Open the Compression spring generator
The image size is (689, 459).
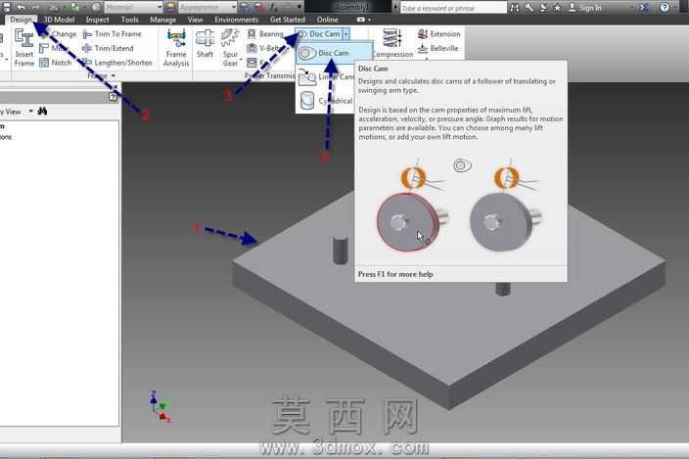(x=392, y=44)
